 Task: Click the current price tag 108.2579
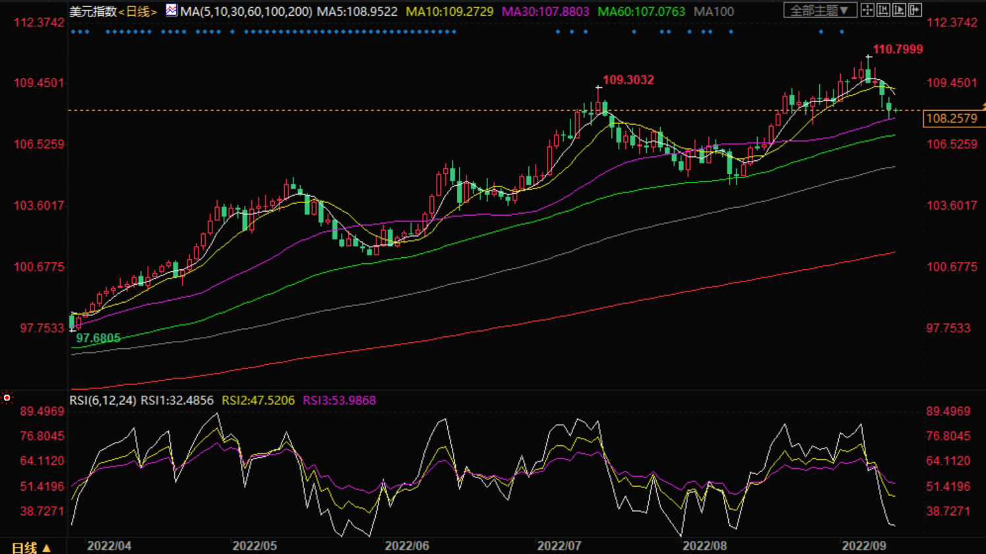coord(952,119)
